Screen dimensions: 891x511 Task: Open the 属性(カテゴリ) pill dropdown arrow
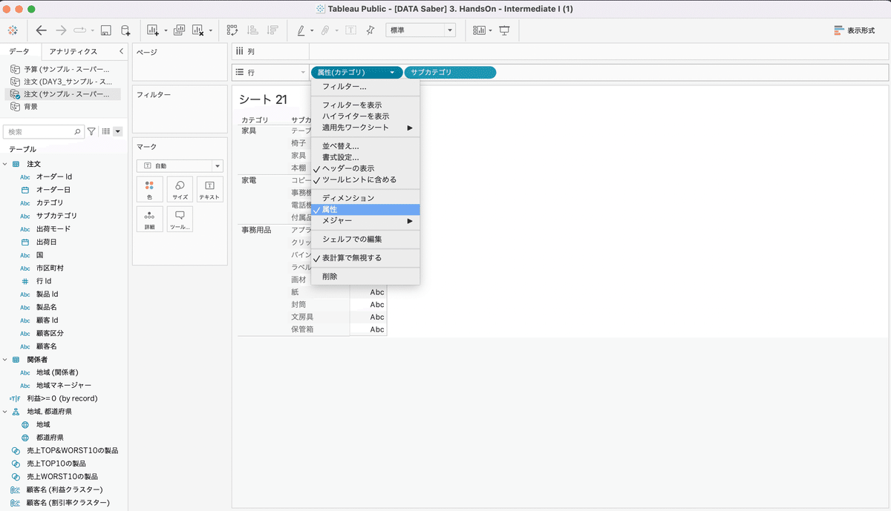pyautogui.click(x=392, y=73)
